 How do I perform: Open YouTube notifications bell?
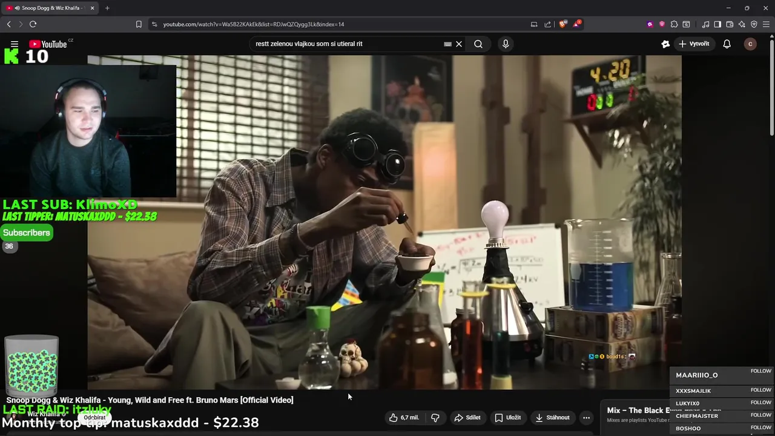tap(727, 44)
